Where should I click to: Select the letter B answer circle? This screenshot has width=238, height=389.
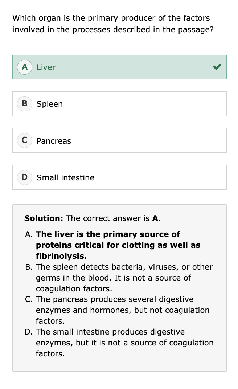coord(25,104)
